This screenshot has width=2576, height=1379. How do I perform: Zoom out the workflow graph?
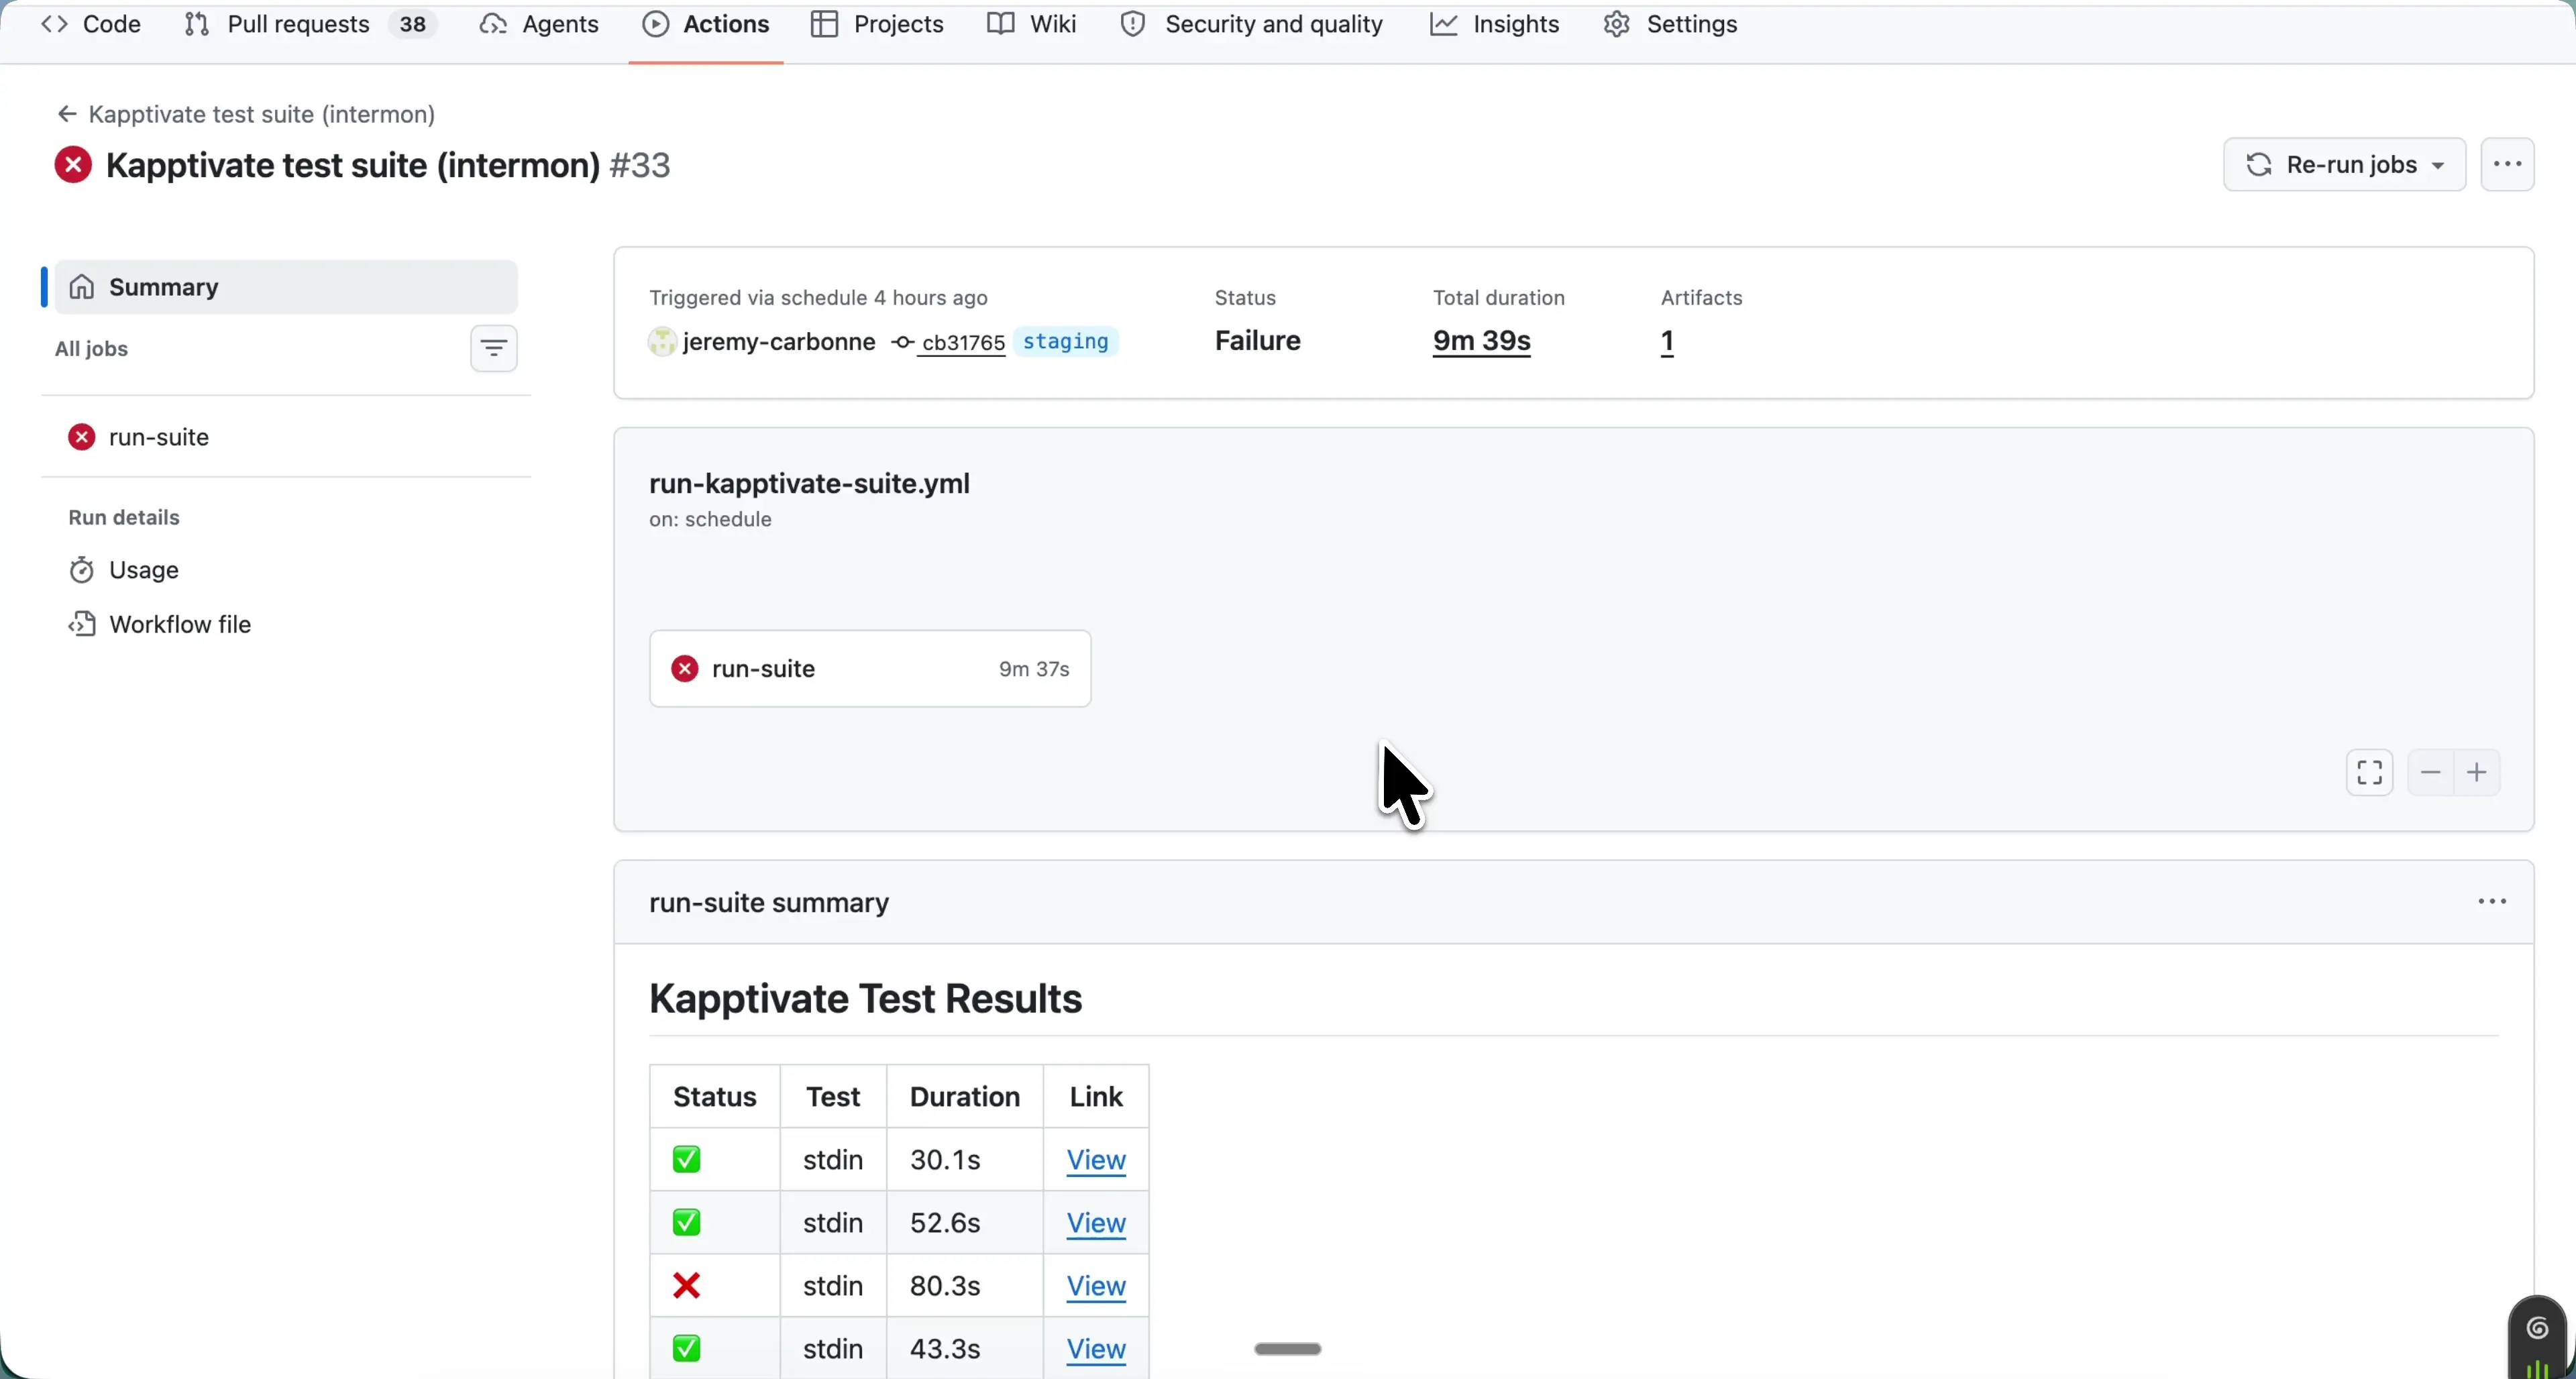(2430, 773)
